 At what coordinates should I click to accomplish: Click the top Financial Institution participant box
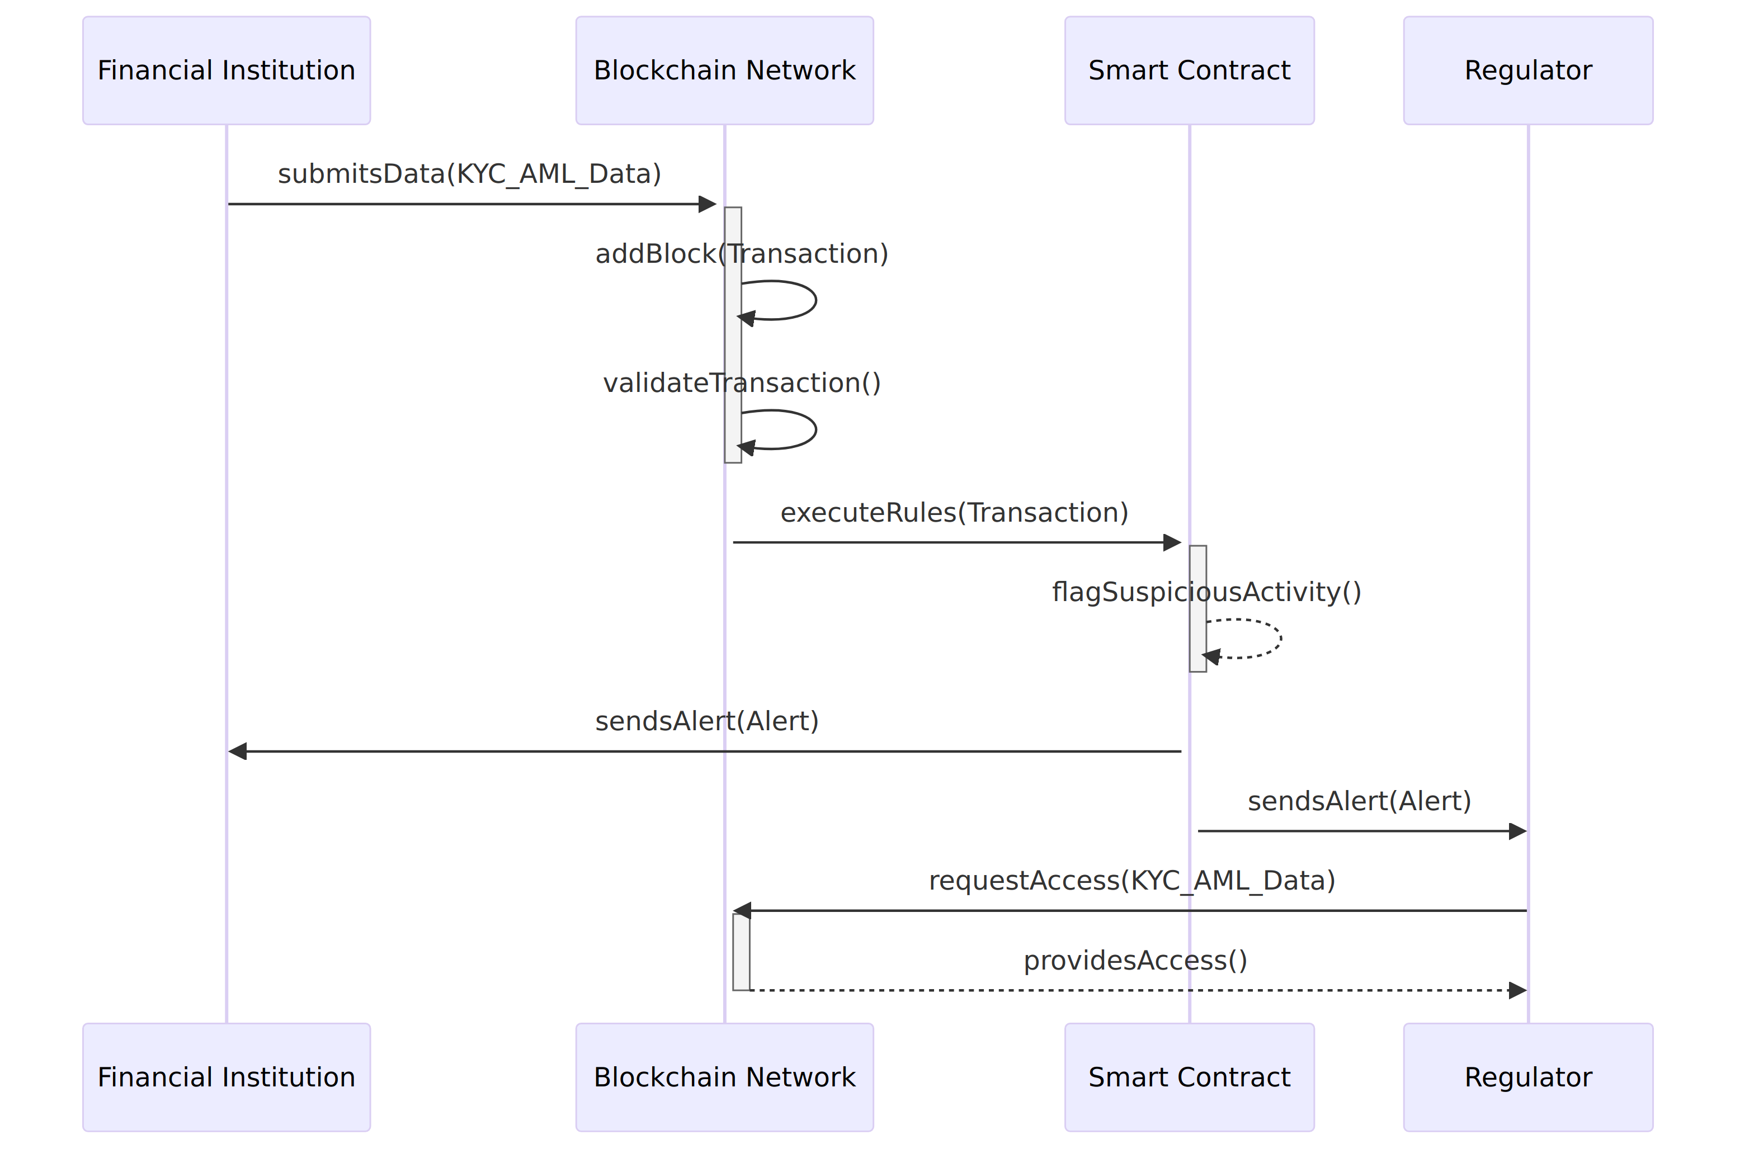227,70
